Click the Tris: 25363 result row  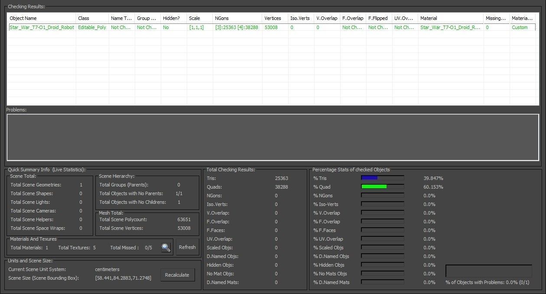(247, 178)
